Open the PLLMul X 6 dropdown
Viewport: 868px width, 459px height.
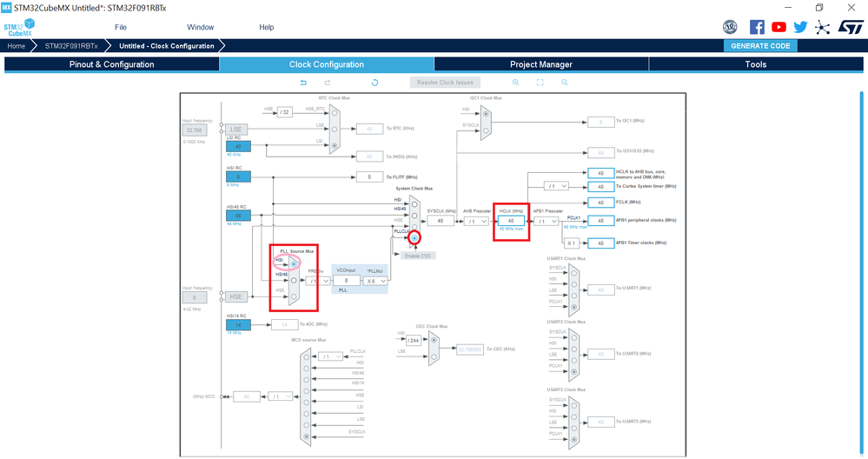[x=374, y=282]
